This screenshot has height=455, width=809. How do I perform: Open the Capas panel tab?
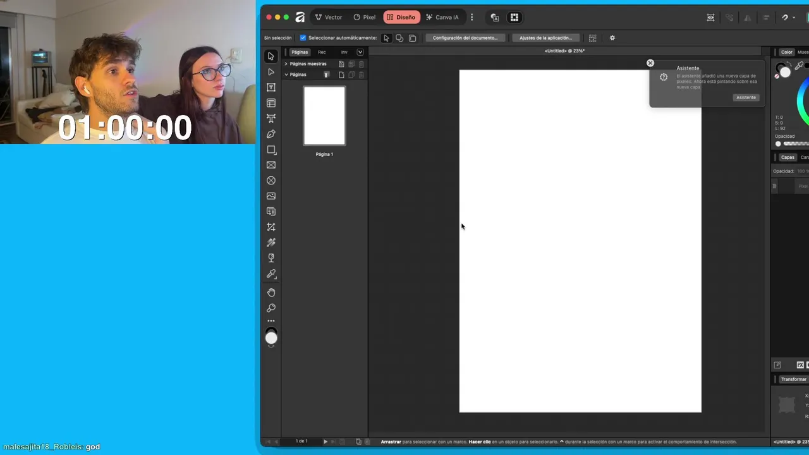[x=788, y=157]
